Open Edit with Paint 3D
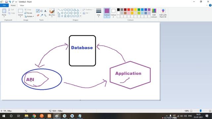212x119 pixels. pos(163,13)
